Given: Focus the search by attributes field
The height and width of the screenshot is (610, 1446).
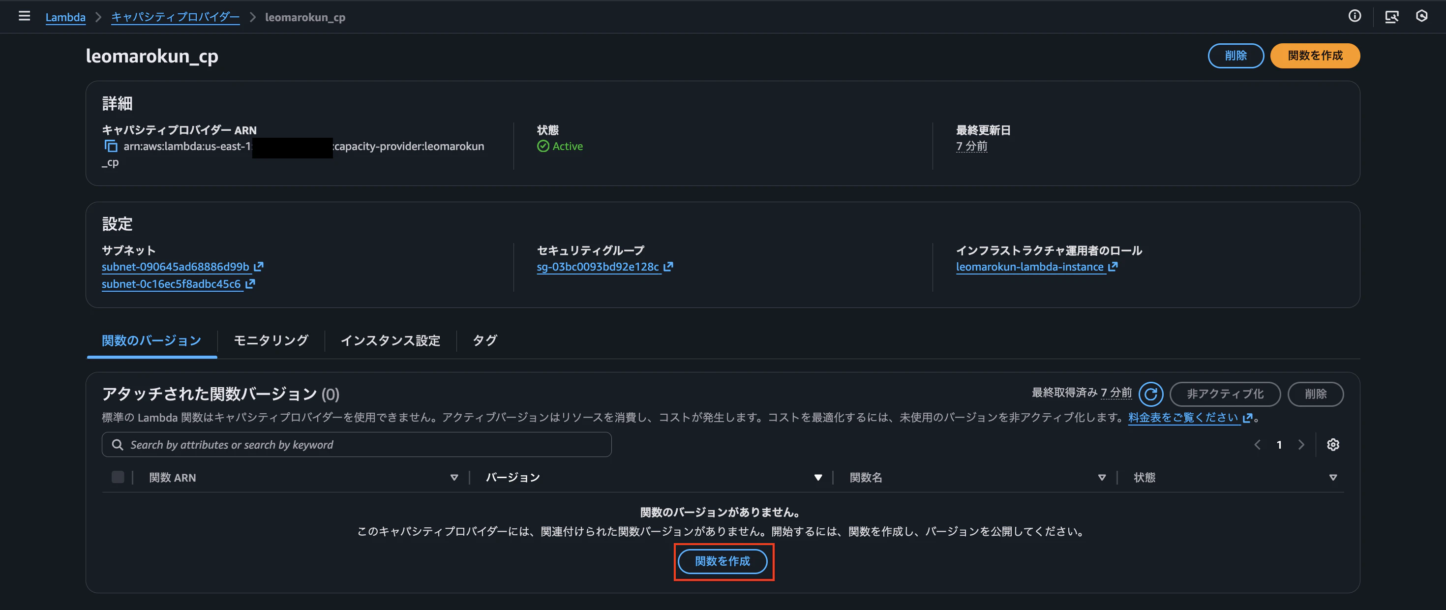Looking at the screenshot, I should point(357,445).
